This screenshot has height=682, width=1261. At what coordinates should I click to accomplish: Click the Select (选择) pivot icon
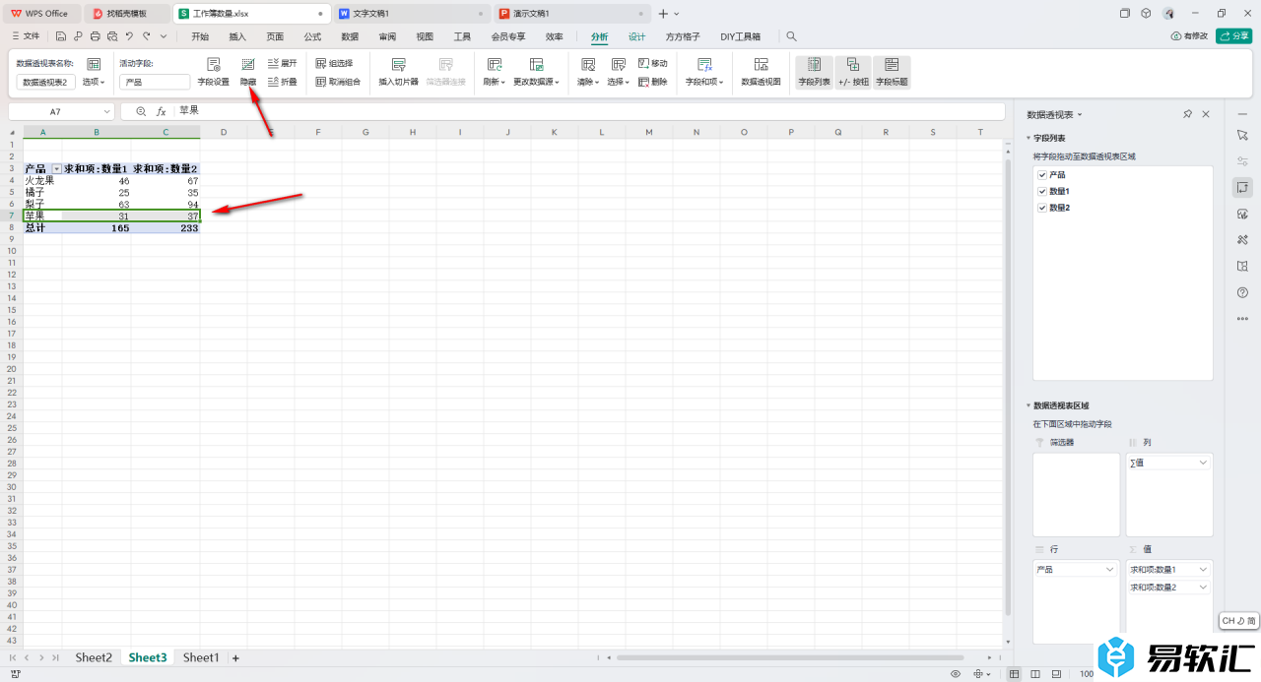click(x=618, y=64)
